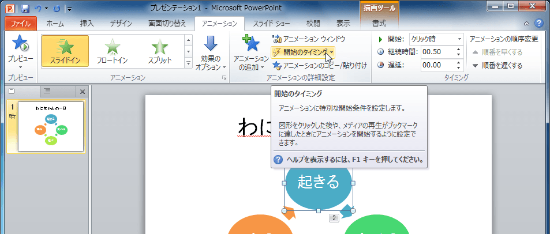Click the 遅延 delay clock icon
550x234 pixels.
[380, 65]
